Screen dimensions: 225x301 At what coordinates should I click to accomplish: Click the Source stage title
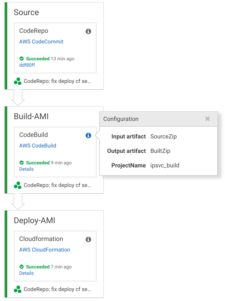point(26,12)
